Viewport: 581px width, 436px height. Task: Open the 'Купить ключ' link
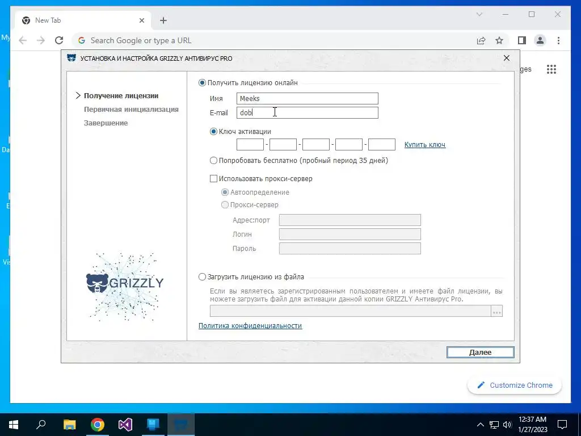tap(425, 145)
